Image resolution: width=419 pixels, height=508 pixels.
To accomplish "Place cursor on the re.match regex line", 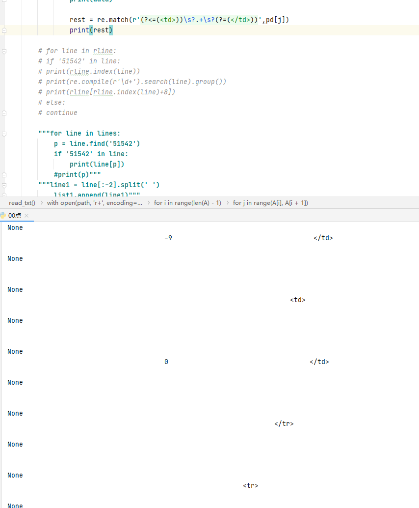I will [x=179, y=20].
